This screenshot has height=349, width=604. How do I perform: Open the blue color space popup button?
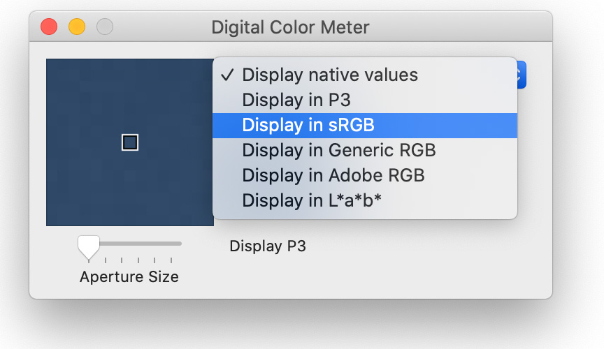point(522,75)
